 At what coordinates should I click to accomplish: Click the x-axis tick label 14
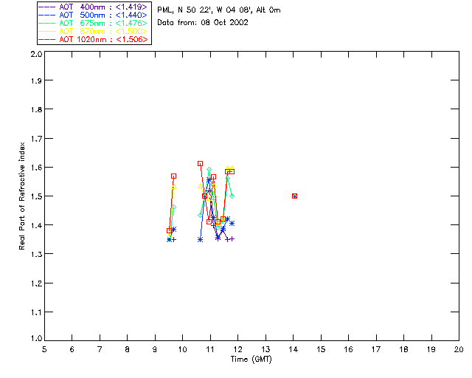click(294, 349)
